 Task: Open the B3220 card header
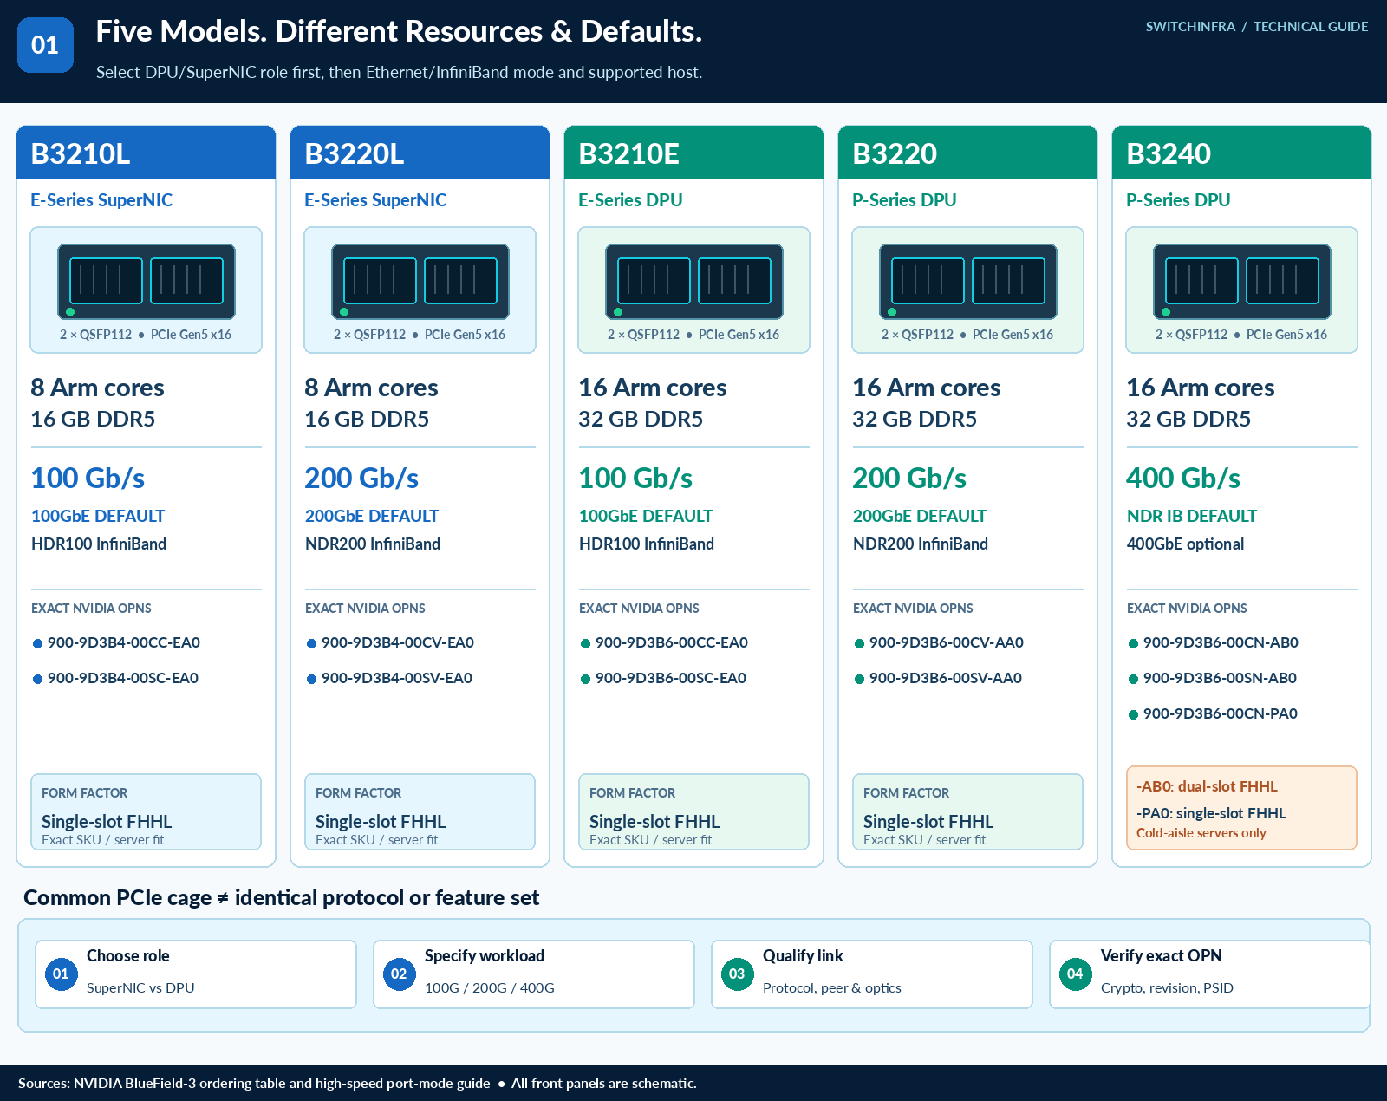[968, 153]
